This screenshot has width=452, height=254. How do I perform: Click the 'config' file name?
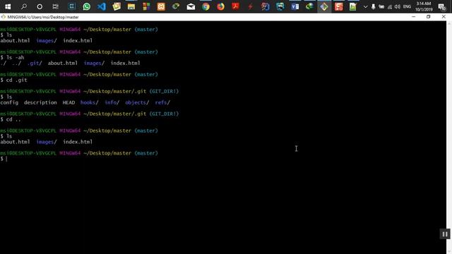coord(9,102)
